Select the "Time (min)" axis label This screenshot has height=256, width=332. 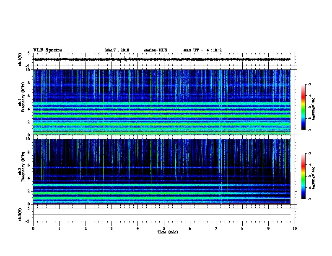168,232
